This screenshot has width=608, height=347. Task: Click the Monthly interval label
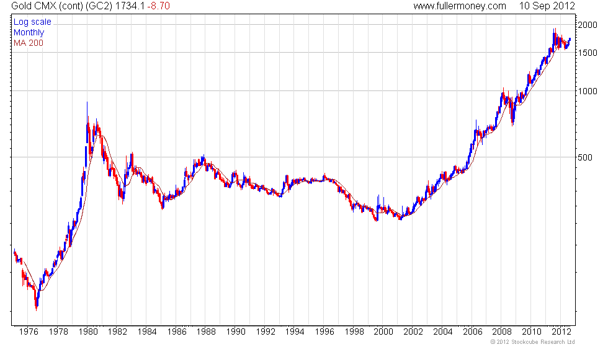(x=29, y=32)
